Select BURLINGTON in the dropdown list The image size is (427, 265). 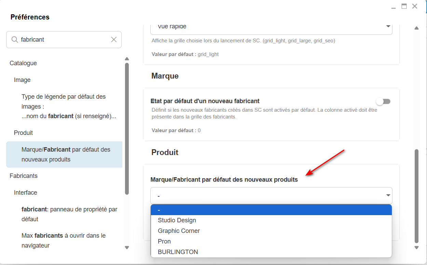(178, 252)
